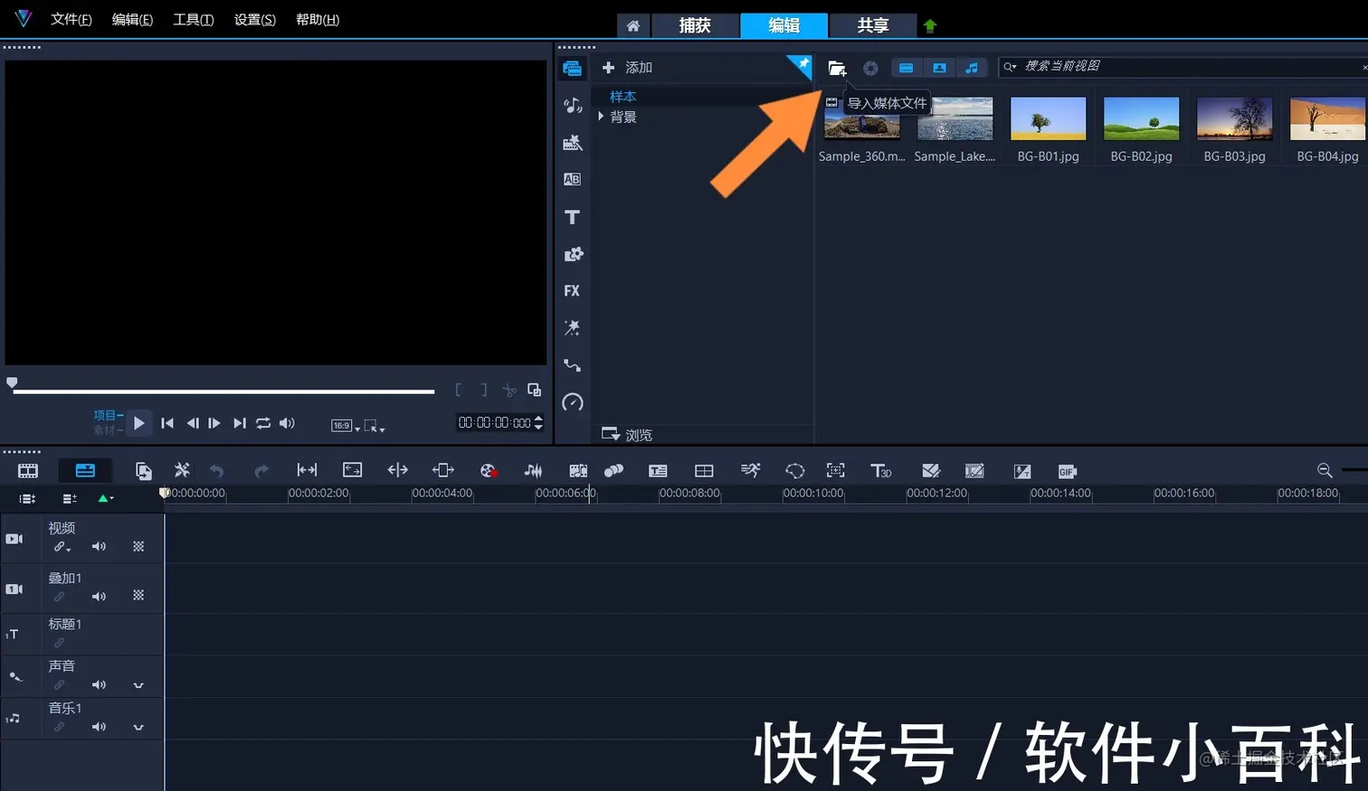Screen dimensions: 1368x791
Task: Click the 添加 add folder button
Action: pyautogui.click(x=627, y=68)
